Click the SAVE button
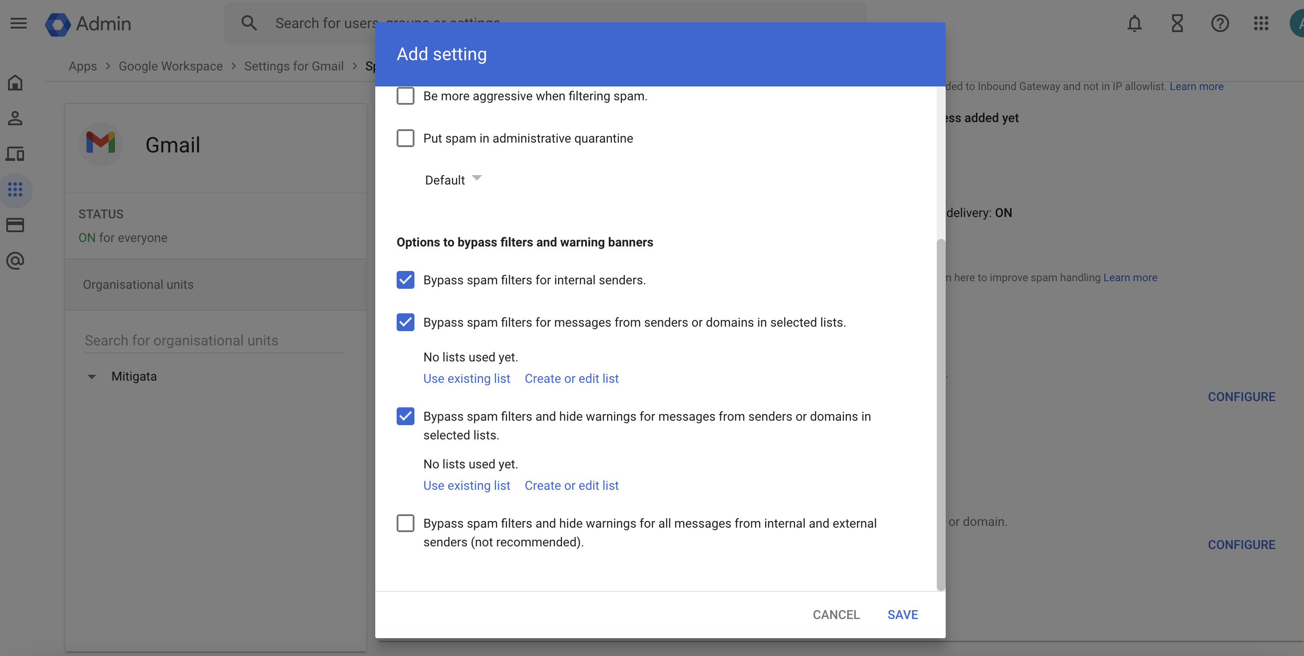The image size is (1304, 656). 902,614
